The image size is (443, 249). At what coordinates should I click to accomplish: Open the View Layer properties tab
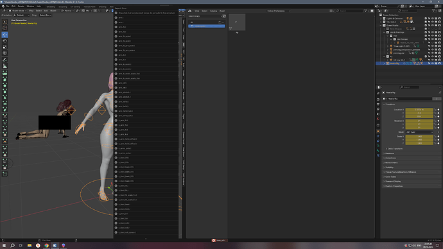(x=378, y=109)
